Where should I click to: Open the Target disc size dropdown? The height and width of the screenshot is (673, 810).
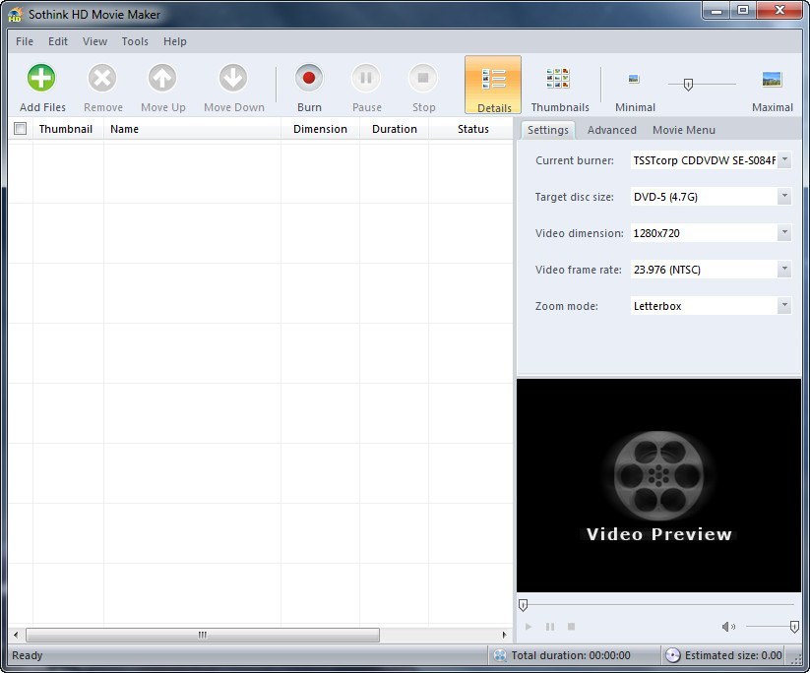[784, 196]
